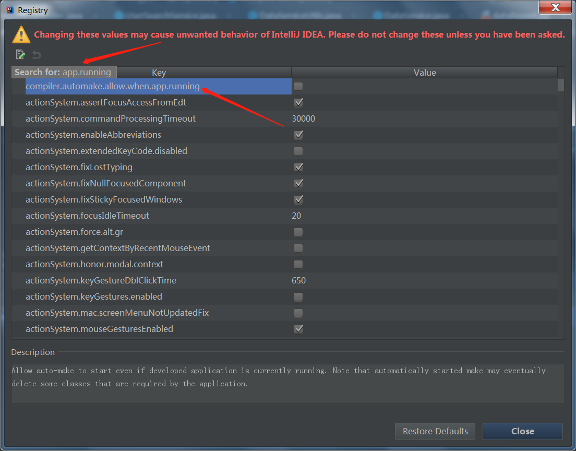The image size is (576, 451).
Task: Check actionSystem.getContextByRecentMouseEvent checkbox
Action: (x=298, y=248)
